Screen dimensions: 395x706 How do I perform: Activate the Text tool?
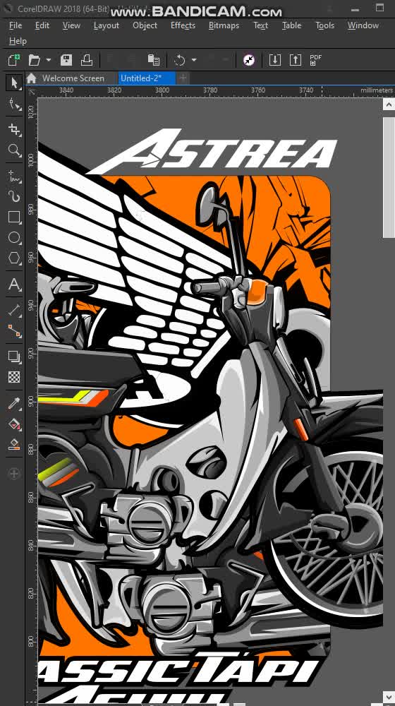coord(14,285)
